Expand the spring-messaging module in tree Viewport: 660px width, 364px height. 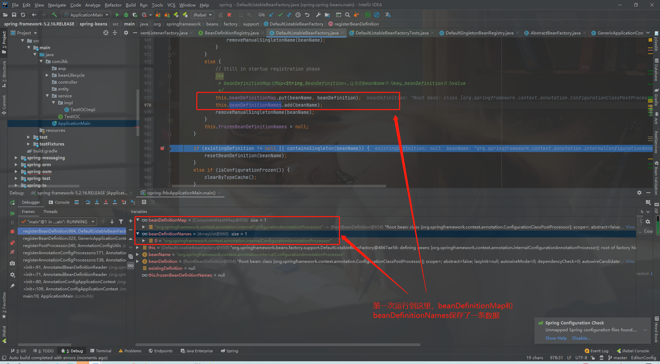point(16,158)
